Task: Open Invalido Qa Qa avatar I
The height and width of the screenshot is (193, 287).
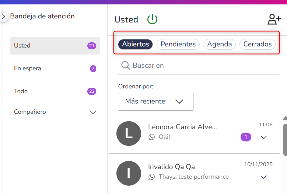Action: click(x=129, y=173)
